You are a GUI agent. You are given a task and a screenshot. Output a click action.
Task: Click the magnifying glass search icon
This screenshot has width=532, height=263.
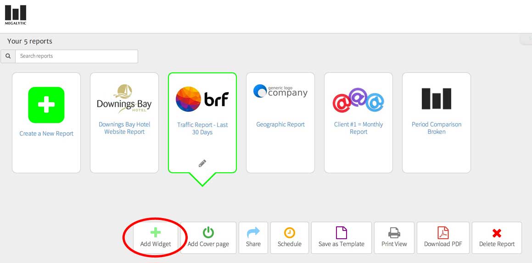coord(8,56)
